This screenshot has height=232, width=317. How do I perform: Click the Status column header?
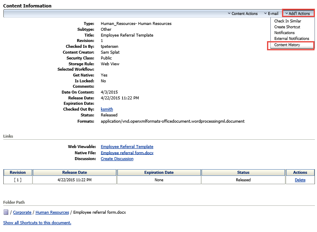tap(243, 173)
